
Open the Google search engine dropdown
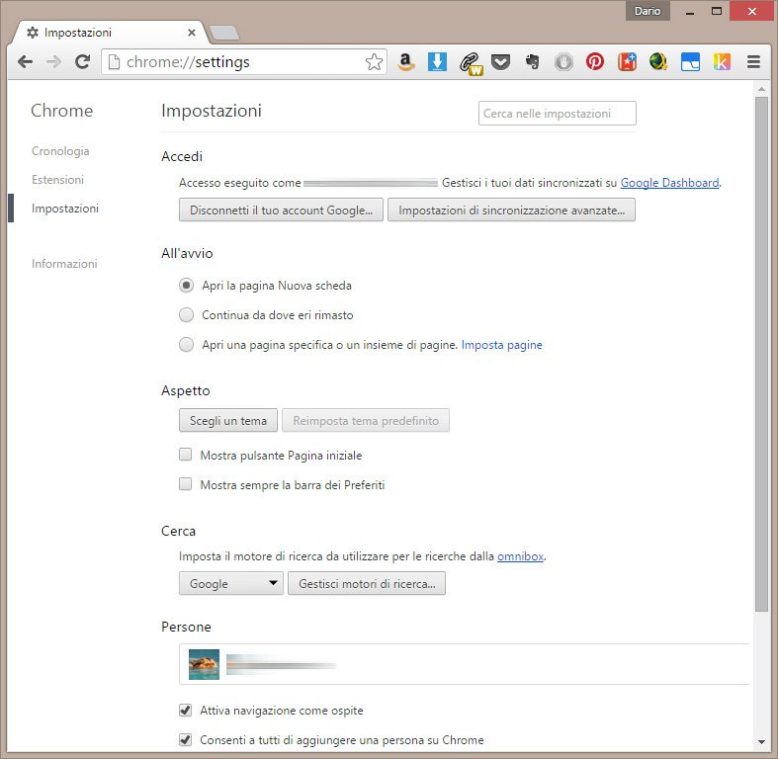[x=230, y=584]
